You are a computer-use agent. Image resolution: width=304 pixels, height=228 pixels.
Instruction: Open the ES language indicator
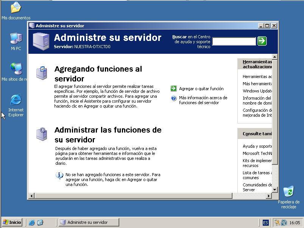[265, 223]
